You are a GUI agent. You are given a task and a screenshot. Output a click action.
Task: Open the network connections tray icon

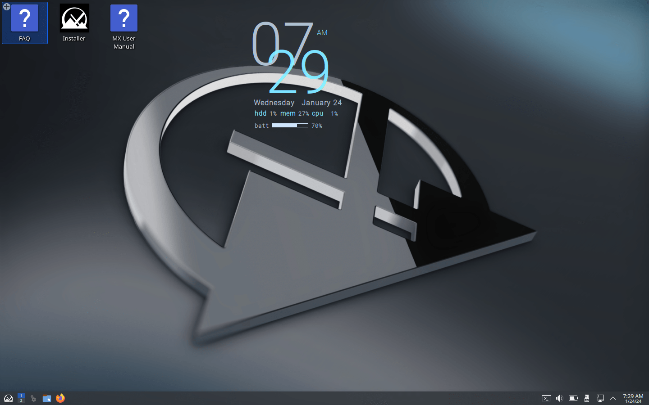tap(600, 398)
